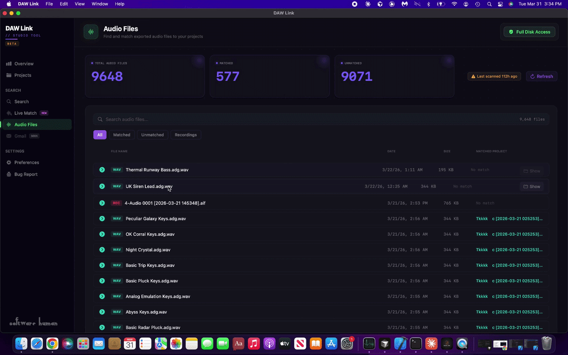This screenshot has width=568, height=355.
Task: Play Night Crystal.adg.wav
Action: pyautogui.click(x=102, y=249)
